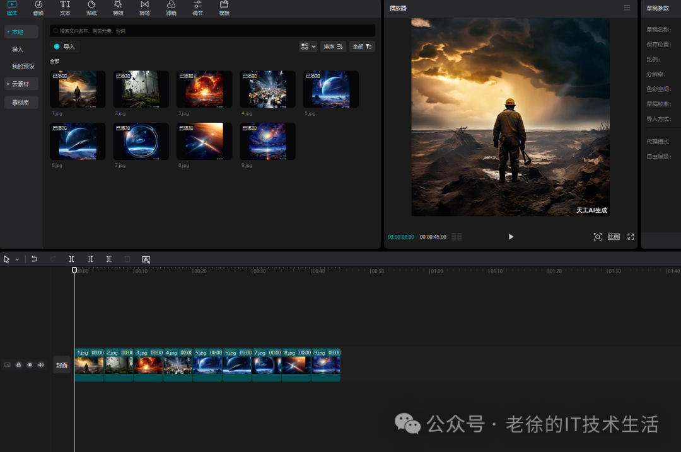Click the smart cut image icon
The width and height of the screenshot is (681, 452).
pos(146,259)
